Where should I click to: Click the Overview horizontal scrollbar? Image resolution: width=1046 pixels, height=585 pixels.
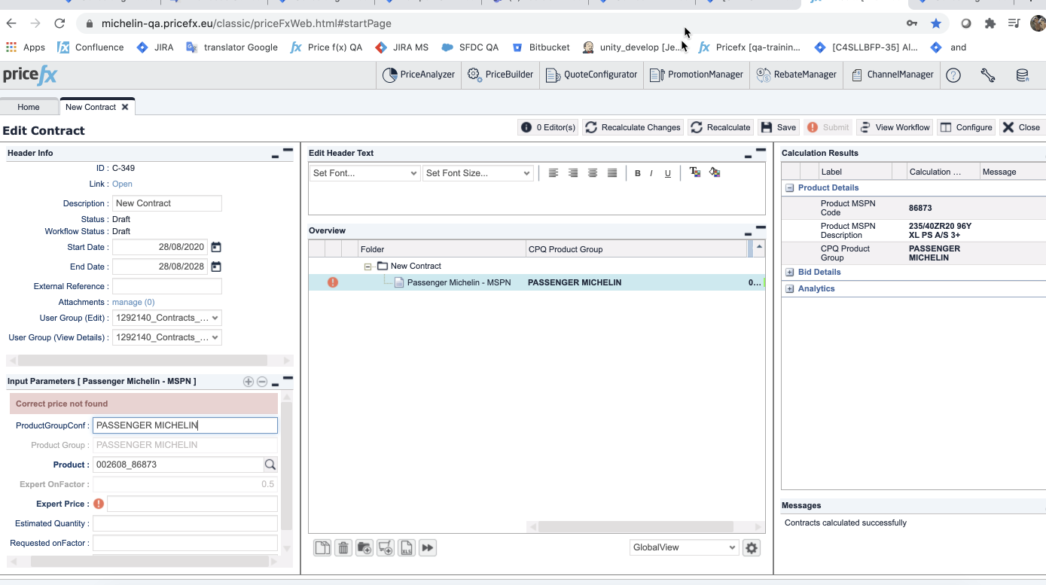pyautogui.click(x=635, y=527)
